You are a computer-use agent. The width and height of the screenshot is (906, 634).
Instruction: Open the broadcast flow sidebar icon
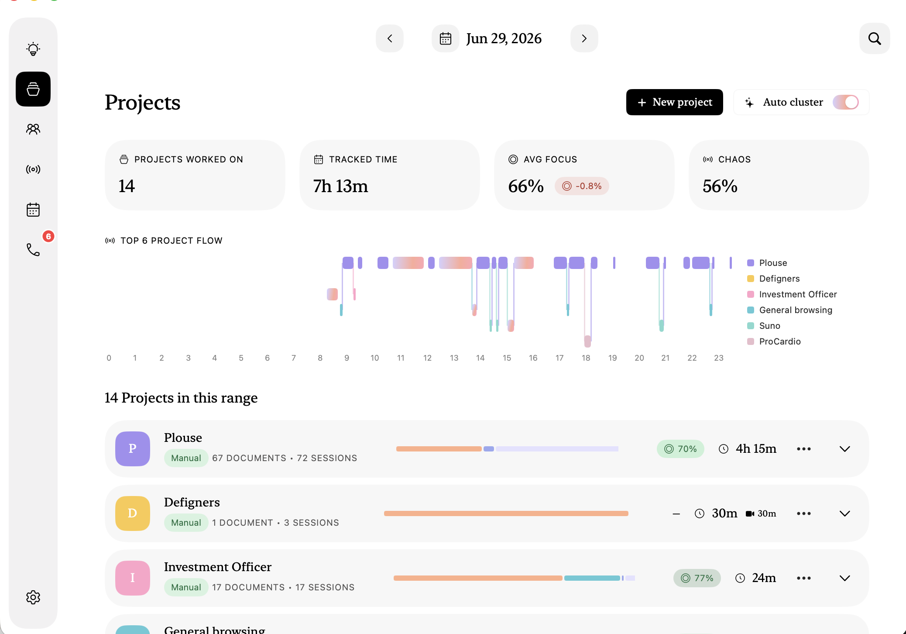pyautogui.click(x=33, y=169)
